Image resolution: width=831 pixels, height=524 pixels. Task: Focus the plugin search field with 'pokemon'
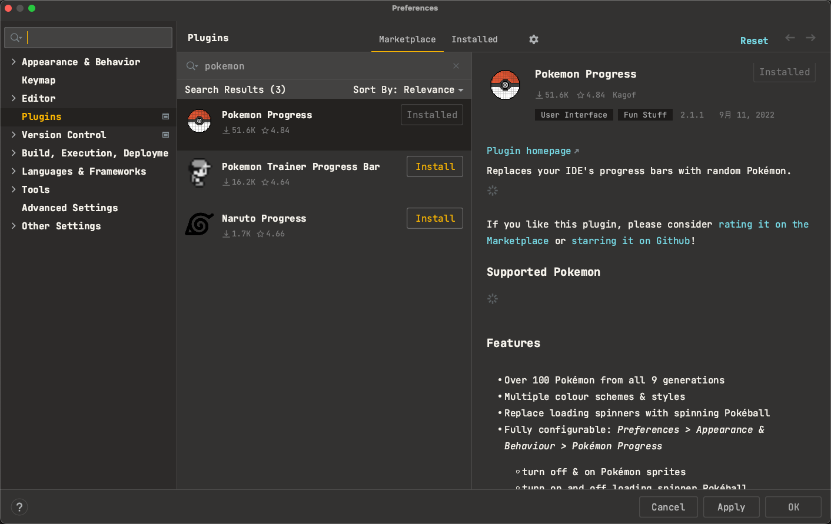pyautogui.click(x=324, y=66)
